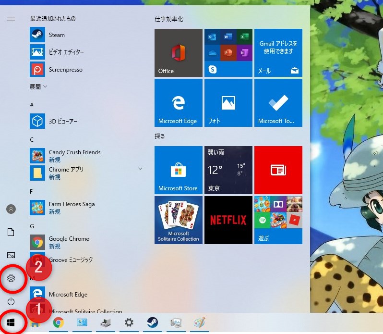Image resolution: width=383 pixels, height=334 pixels.
Task: Open the Power options button
Action: [11, 301]
